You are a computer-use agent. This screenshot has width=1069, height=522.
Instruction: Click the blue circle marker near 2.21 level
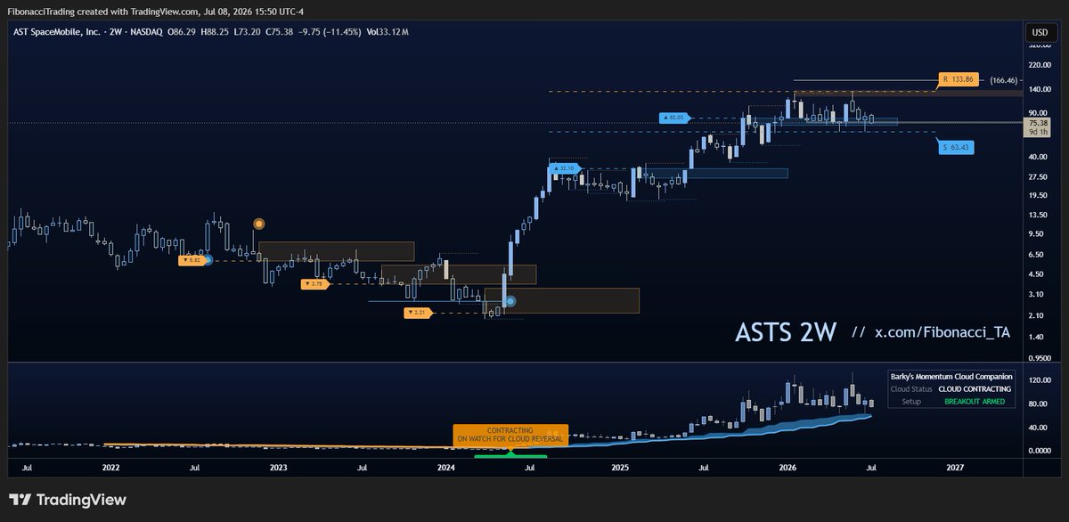click(510, 301)
